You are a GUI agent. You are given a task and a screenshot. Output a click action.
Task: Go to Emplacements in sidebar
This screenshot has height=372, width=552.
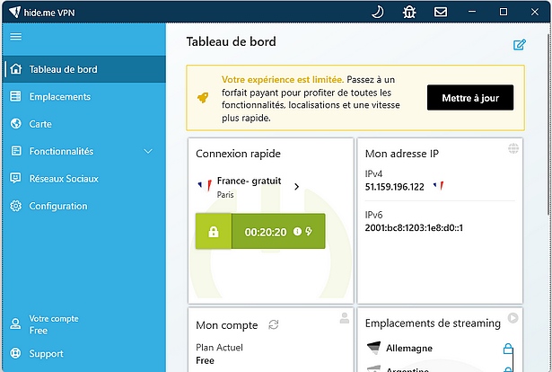tap(59, 97)
